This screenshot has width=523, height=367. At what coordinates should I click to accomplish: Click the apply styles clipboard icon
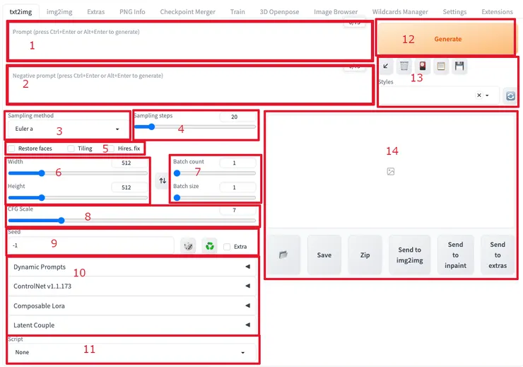[441, 66]
